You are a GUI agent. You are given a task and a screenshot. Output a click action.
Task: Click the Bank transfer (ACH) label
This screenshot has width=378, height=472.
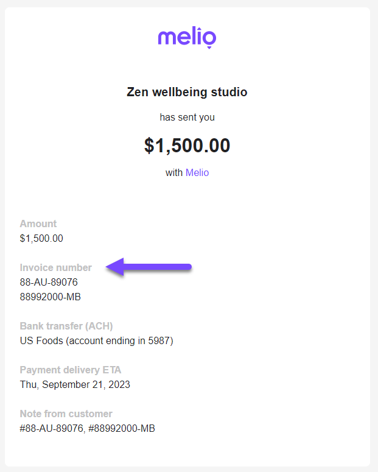click(66, 326)
